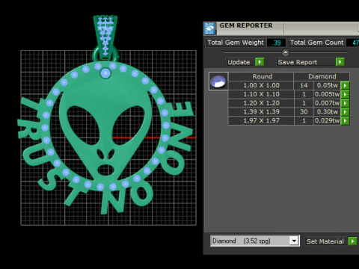
Task: Click green arrow for 1.97 X 1.97 row
Action: click(x=345, y=120)
